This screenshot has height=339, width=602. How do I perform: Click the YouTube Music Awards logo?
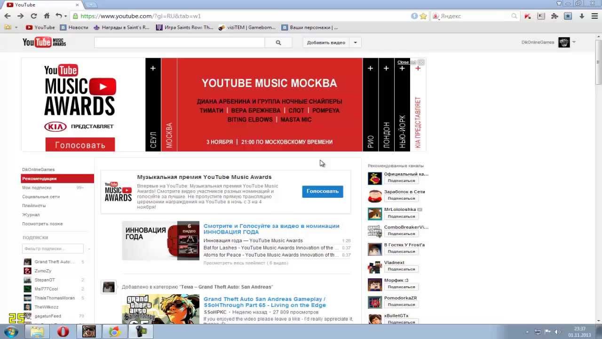44,42
